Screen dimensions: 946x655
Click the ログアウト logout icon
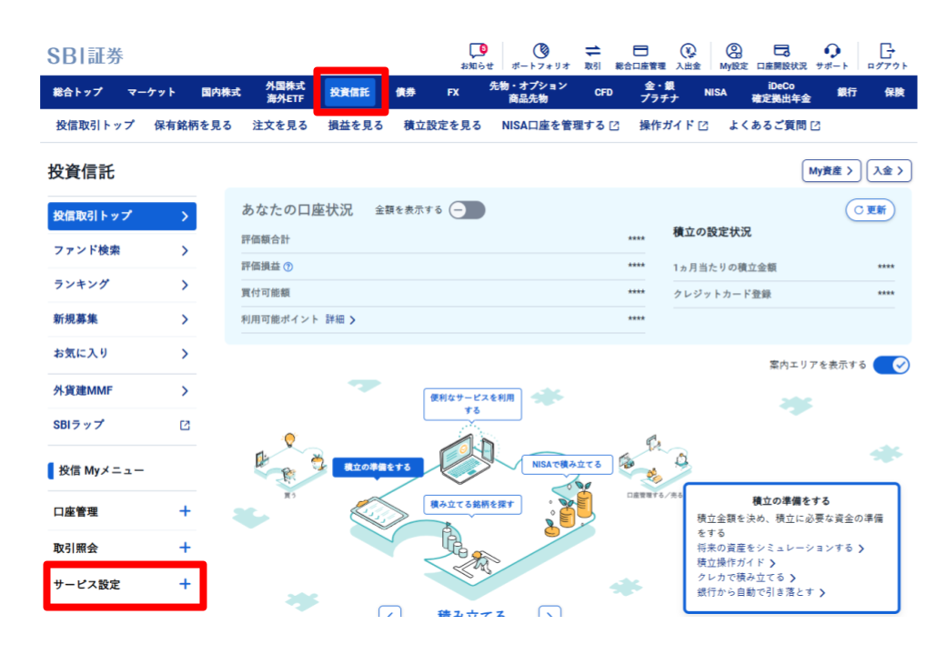pos(887,56)
